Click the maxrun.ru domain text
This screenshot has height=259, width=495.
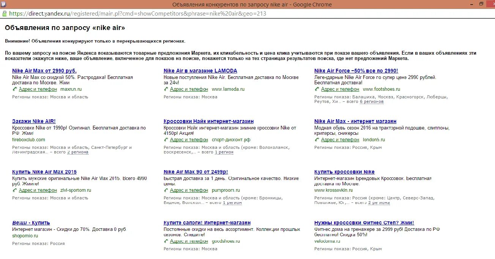71,89
